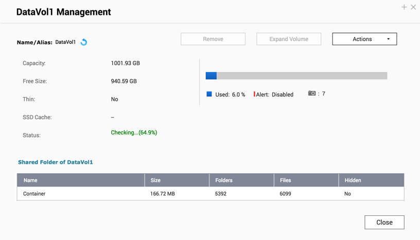Click the Shared Folder of DataVol1 heading
The image size is (420, 240).
(x=56, y=162)
